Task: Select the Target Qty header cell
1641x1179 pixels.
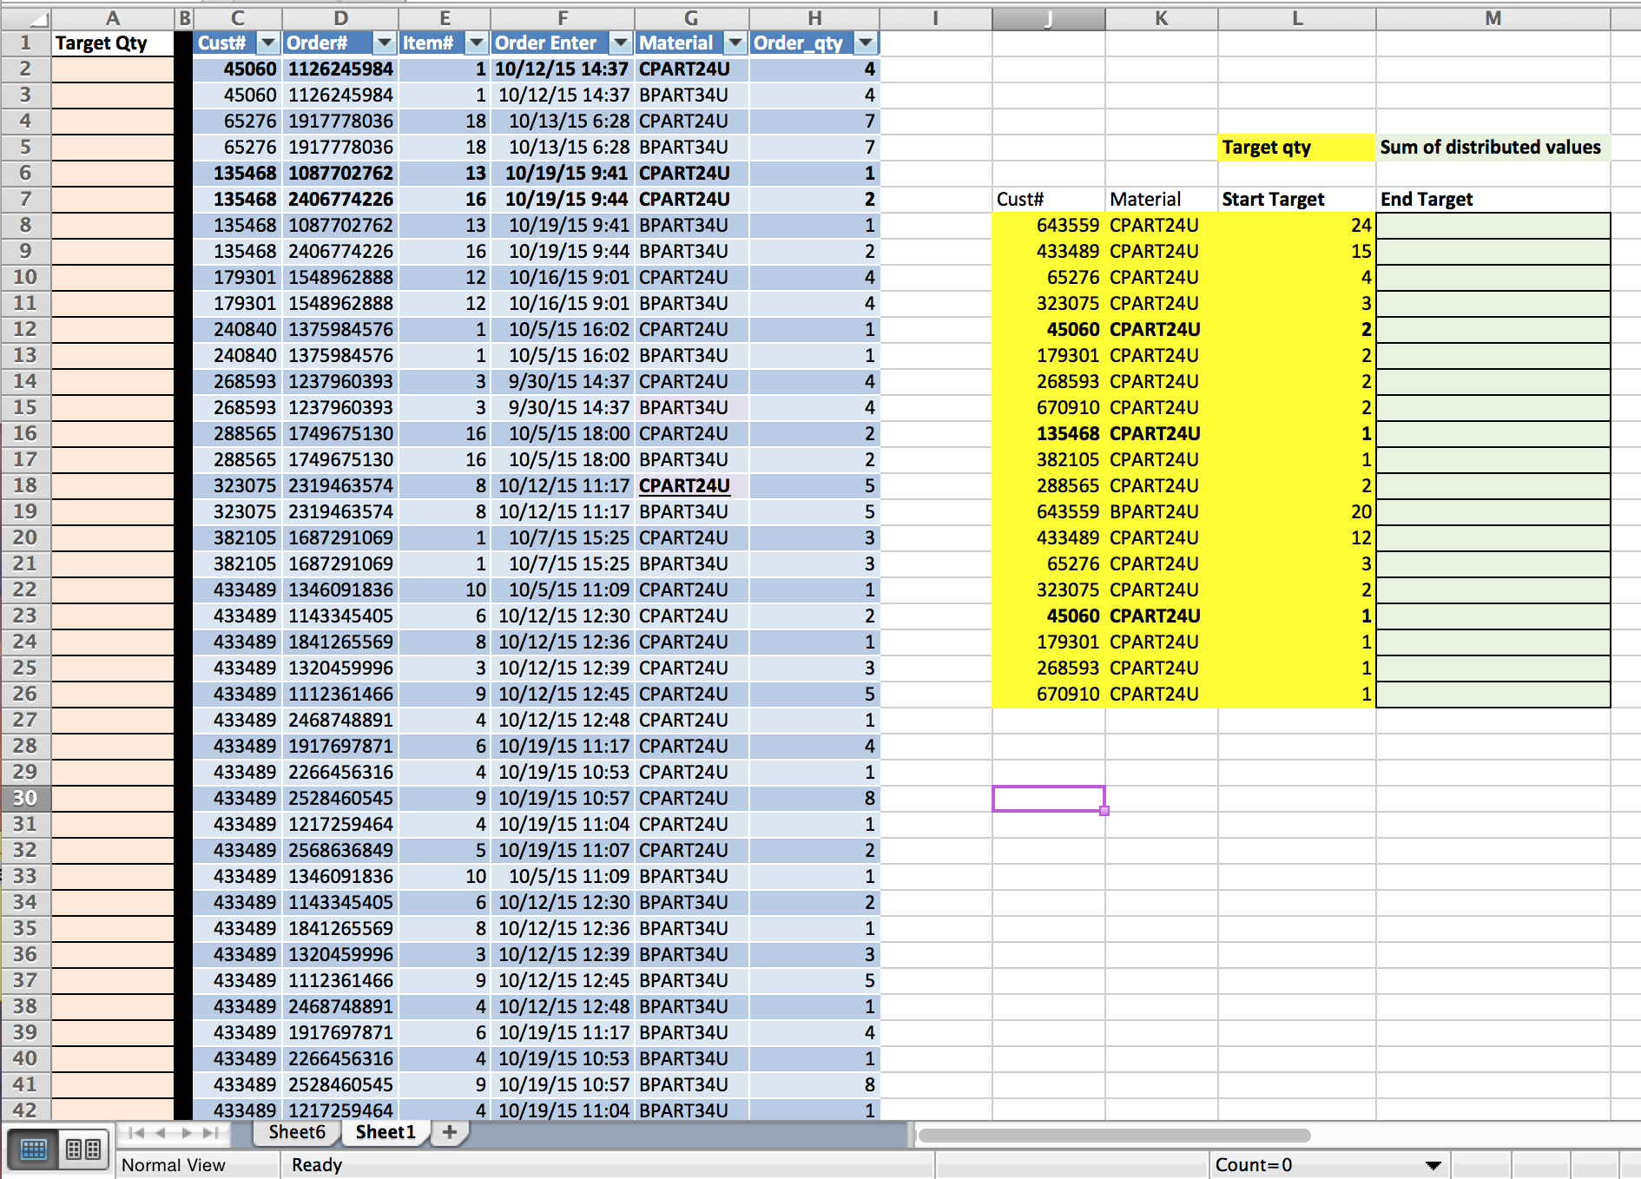Action: (113, 43)
